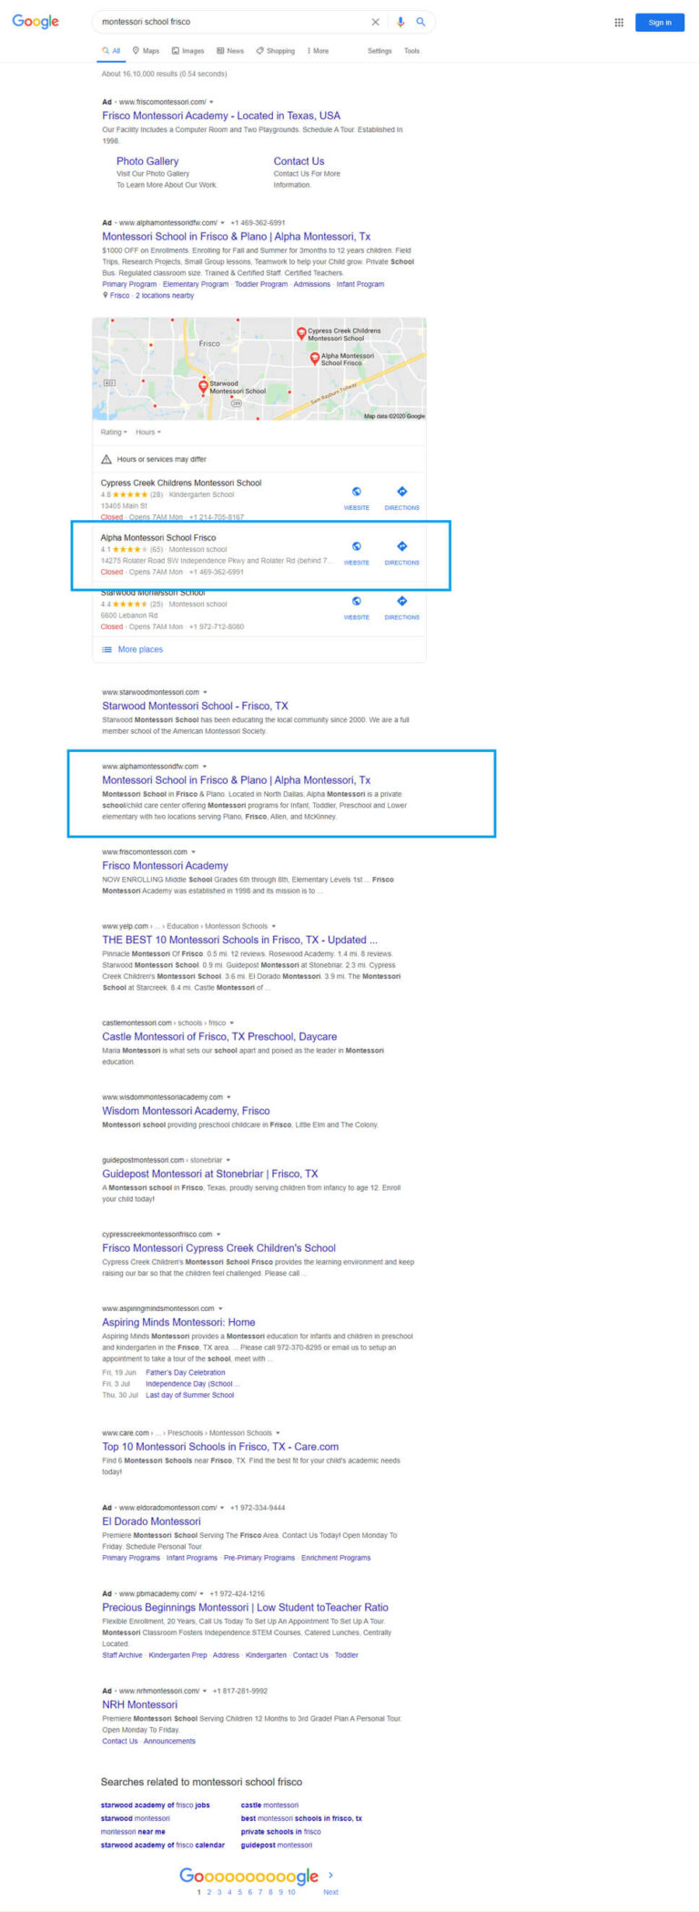Open the Rating filter dropdown
The height and width of the screenshot is (1912, 699).
[114, 432]
